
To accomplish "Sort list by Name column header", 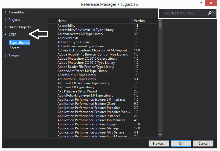I will pyautogui.click(x=94, y=21).
